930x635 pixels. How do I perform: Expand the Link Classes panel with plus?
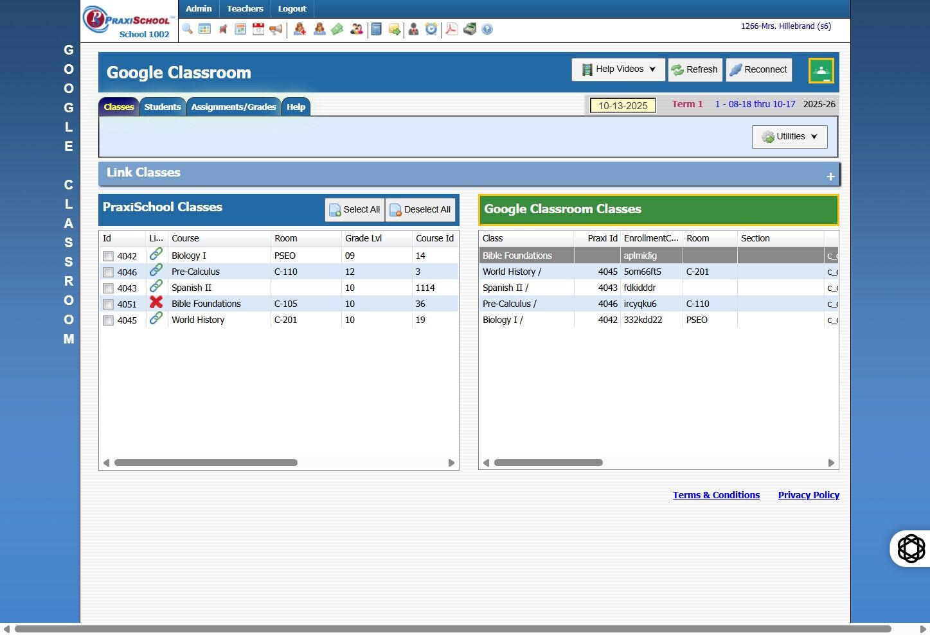(x=830, y=176)
